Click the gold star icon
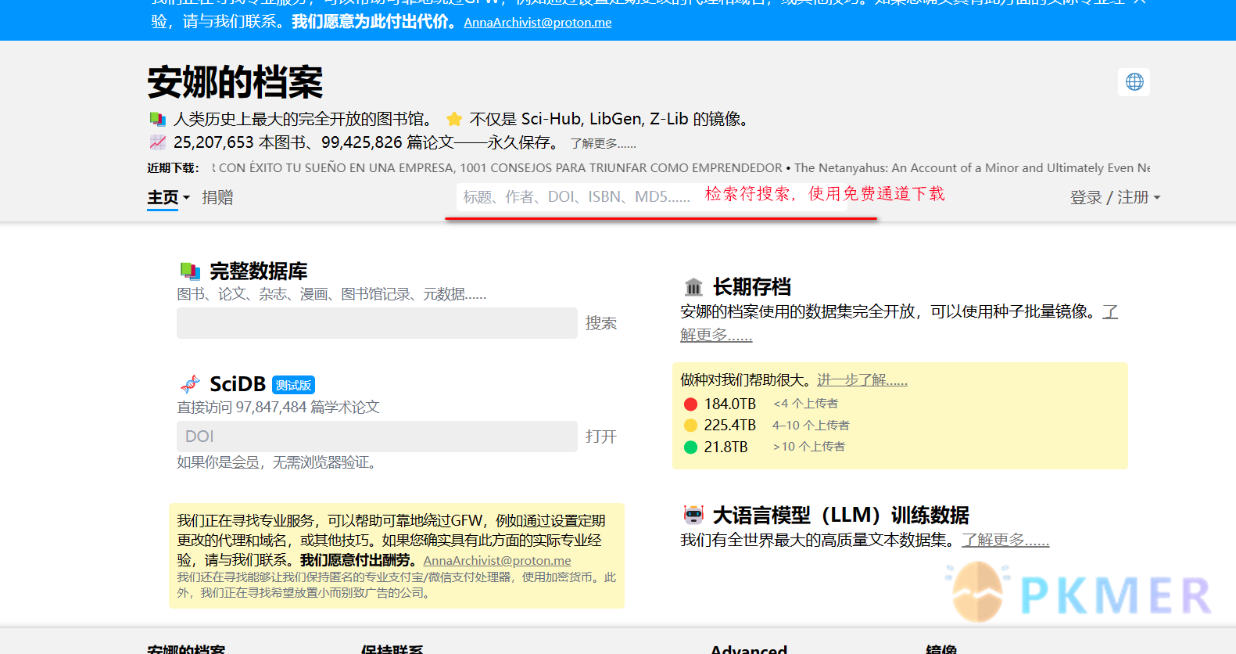 454,119
